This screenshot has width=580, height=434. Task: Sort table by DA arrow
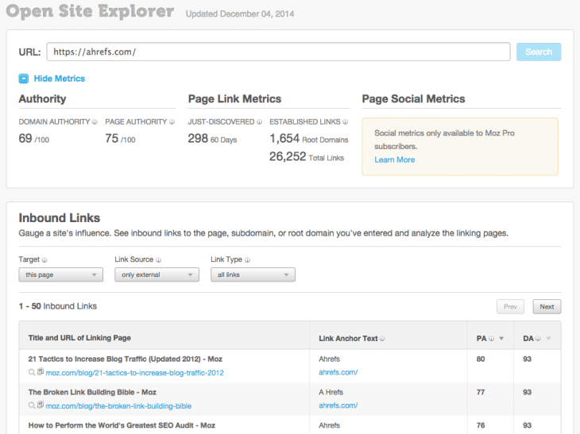[548, 338]
